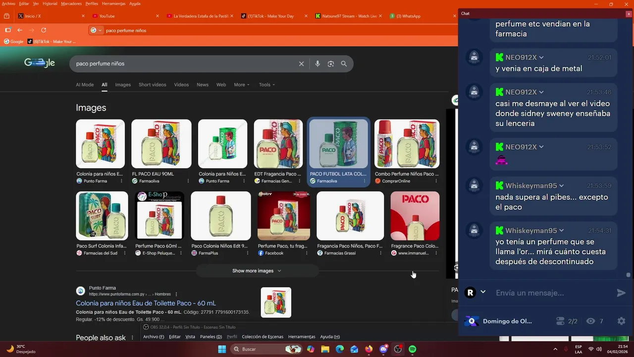This screenshot has width=634, height=357.
Task: Switch to the News search tab
Action: (203, 85)
